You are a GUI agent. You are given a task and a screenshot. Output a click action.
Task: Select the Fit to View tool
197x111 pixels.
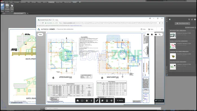click(82, 101)
